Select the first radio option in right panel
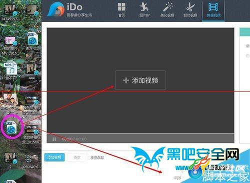The height and width of the screenshot is (183, 250). [247, 45]
